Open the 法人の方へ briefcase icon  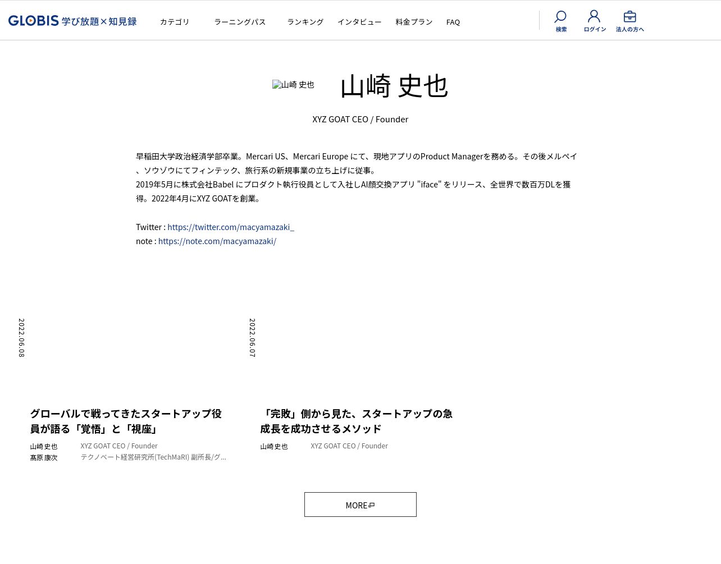coord(629,21)
